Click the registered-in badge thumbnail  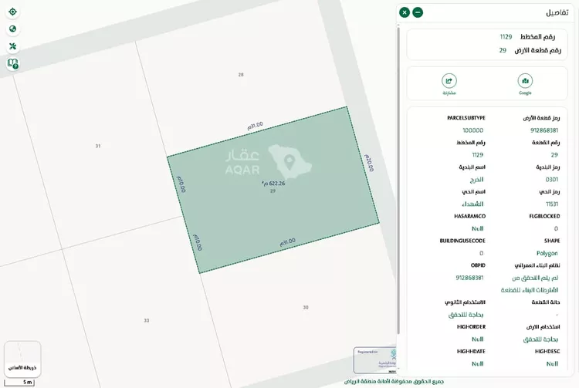tap(374, 360)
